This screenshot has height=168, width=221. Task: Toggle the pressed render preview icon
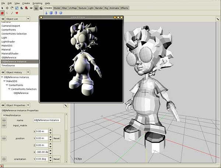pyautogui.click(x=36, y=8)
